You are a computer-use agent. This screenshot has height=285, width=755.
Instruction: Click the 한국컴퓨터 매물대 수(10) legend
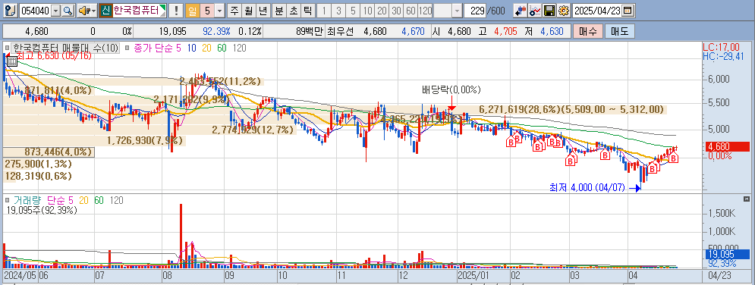click(65, 48)
